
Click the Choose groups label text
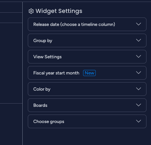[x=49, y=122]
